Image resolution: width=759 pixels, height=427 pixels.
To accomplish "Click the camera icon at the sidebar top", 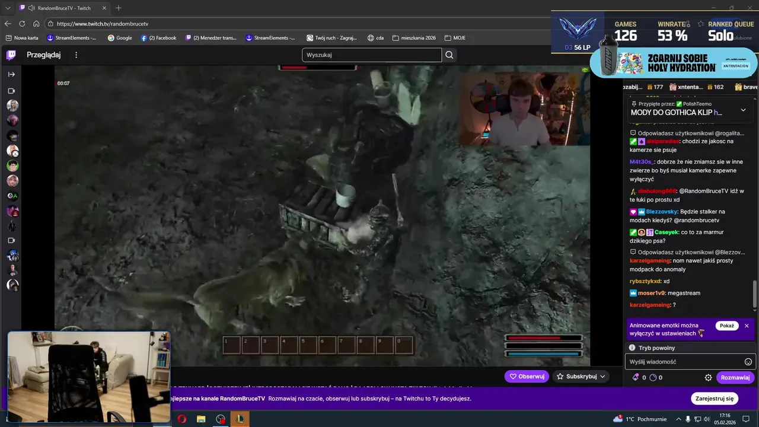I will pos(11,91).
